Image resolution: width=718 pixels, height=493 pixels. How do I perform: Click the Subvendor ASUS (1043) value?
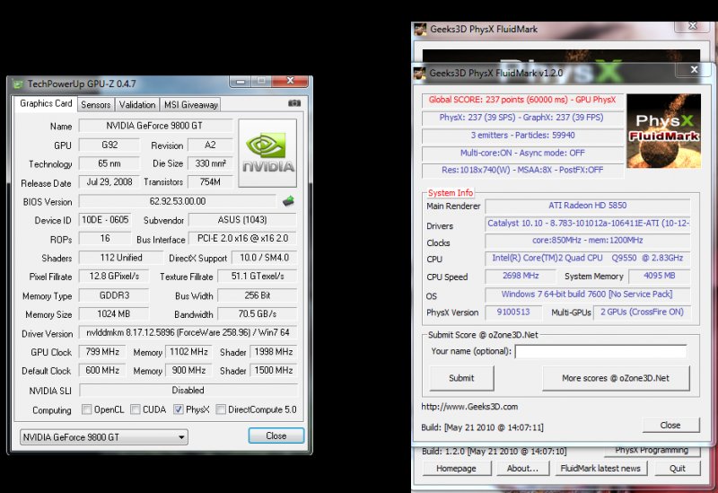pyautogui.click(x=242, y=219)
